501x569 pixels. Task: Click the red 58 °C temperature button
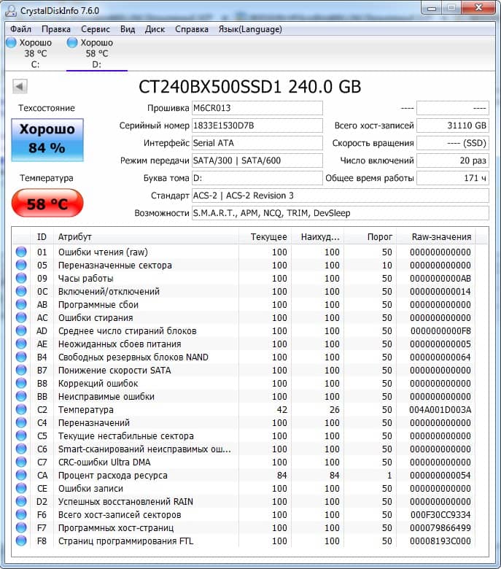[x=47, y=204]
